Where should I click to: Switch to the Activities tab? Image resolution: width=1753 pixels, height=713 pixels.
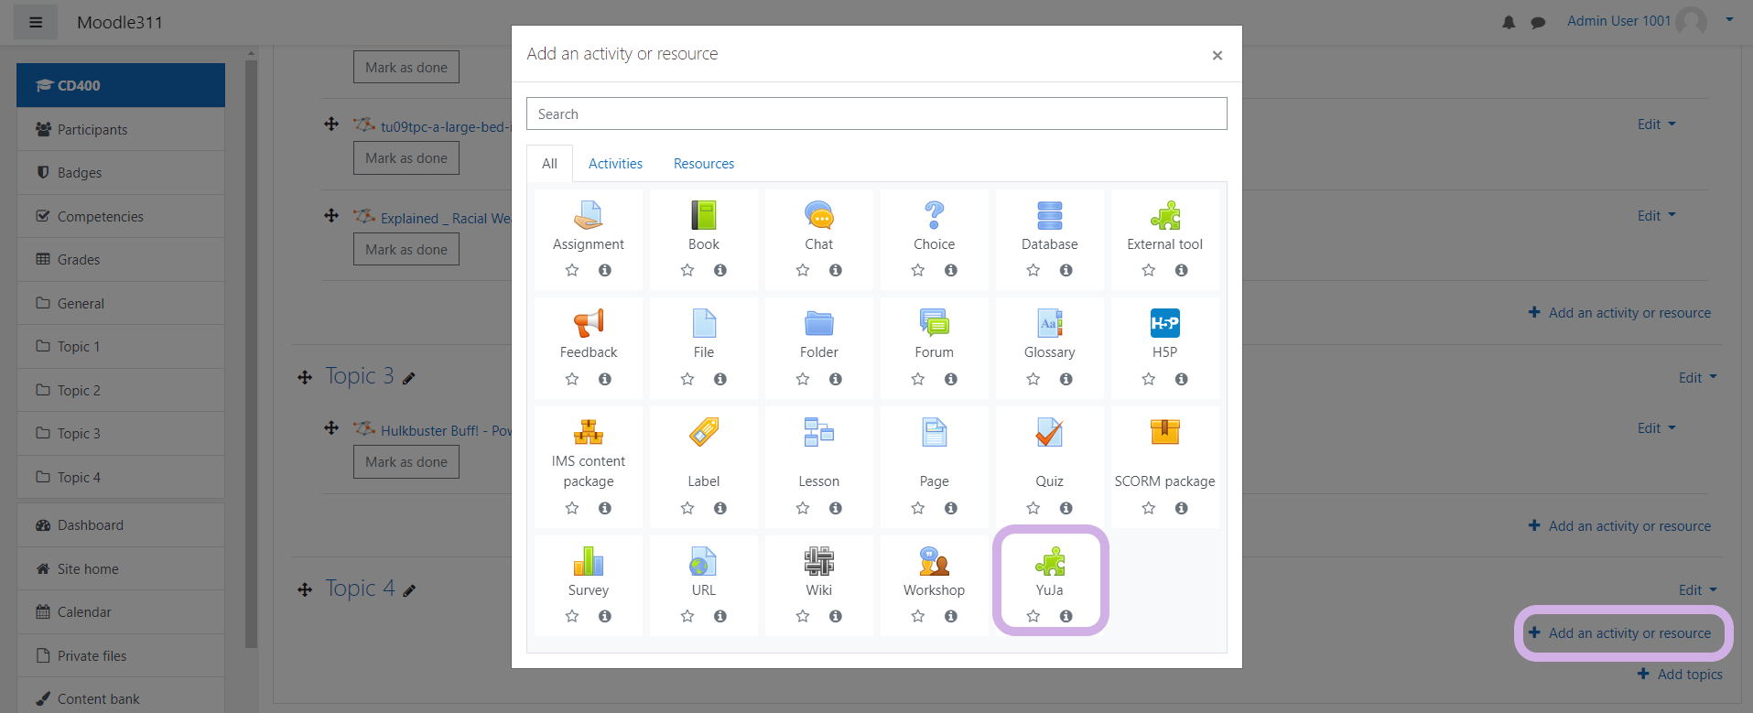615,164
